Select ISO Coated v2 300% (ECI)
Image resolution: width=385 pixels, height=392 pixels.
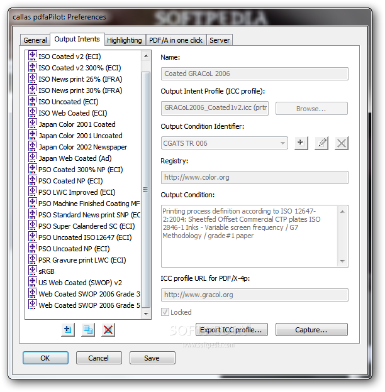point(80,68)
